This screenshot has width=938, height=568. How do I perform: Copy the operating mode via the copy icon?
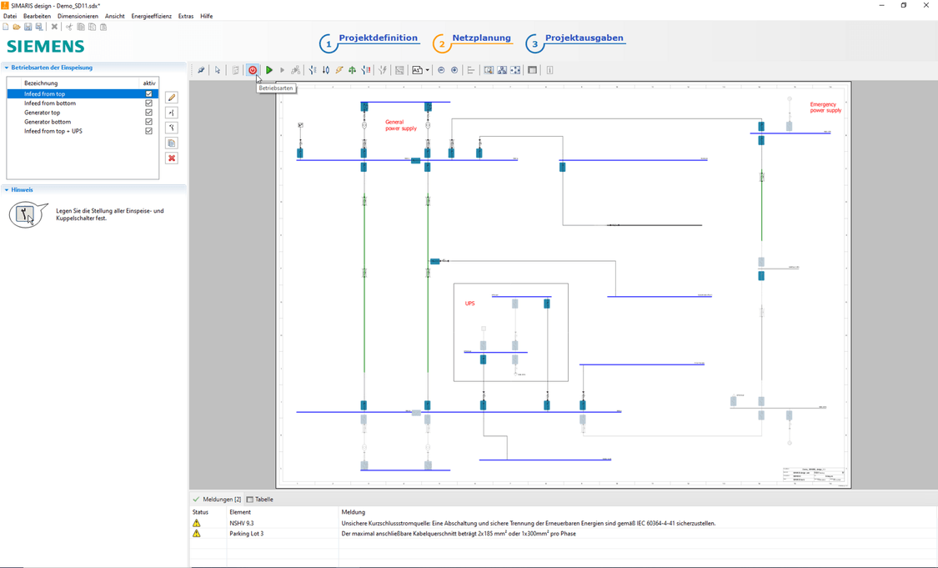171,143
